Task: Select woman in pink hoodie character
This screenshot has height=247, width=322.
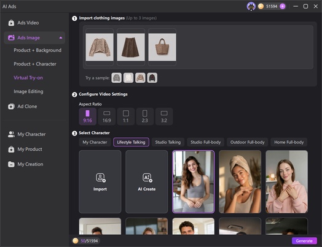Action: tap(287, 182)
